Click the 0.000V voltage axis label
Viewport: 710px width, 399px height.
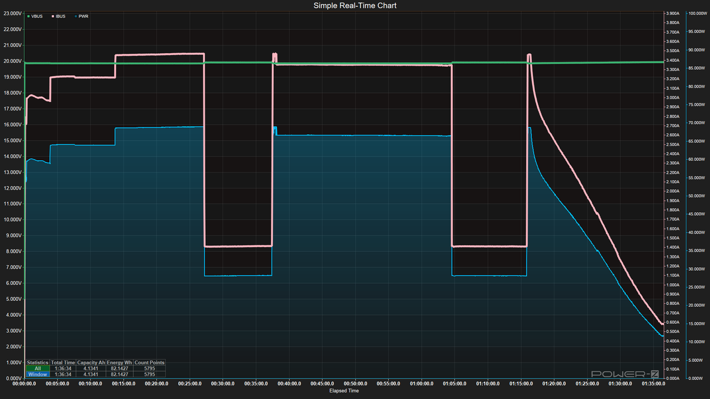[x=13, y=378]
